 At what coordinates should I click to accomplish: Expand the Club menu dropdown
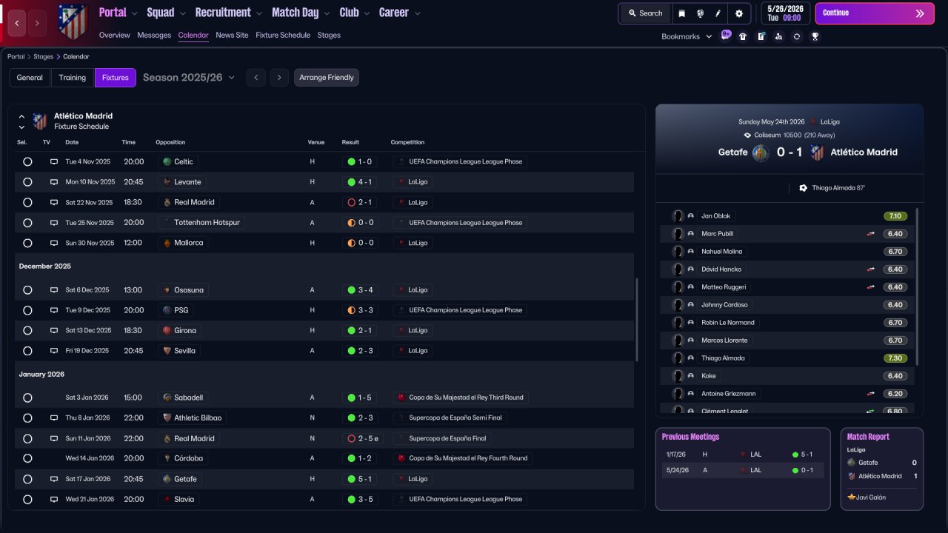click(366, 13)
